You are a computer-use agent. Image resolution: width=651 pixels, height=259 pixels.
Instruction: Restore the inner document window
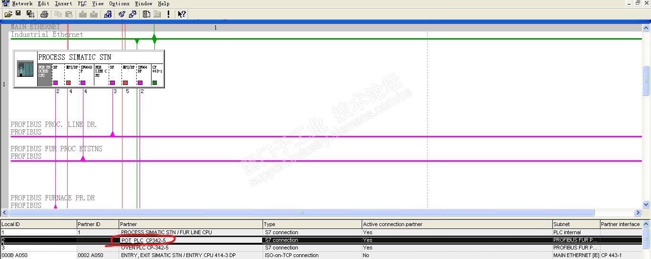[x=638, y=3]
